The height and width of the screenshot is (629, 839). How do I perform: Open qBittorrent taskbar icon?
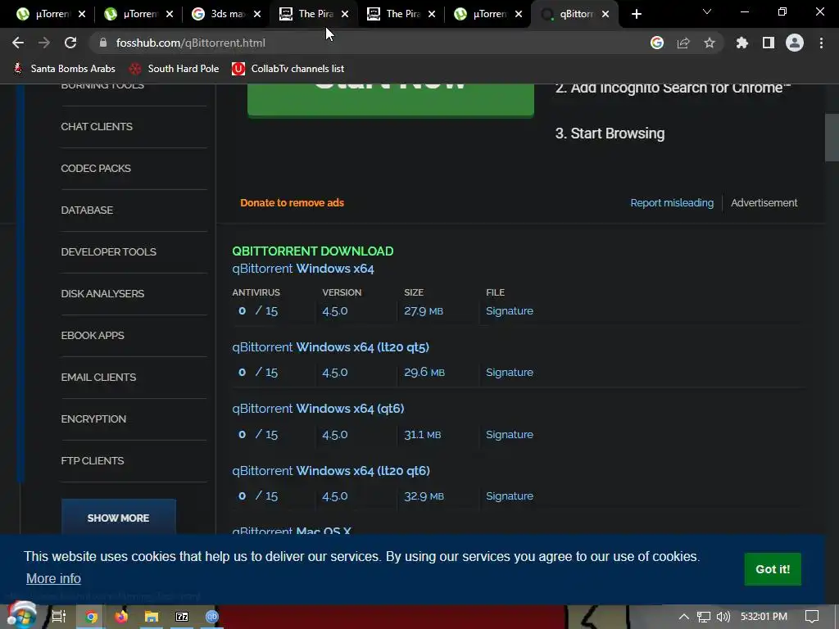212,617
